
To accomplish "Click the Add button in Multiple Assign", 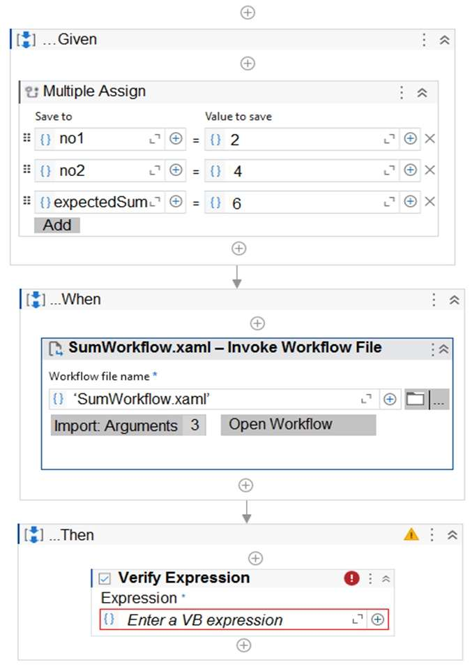I will [57, 225].
